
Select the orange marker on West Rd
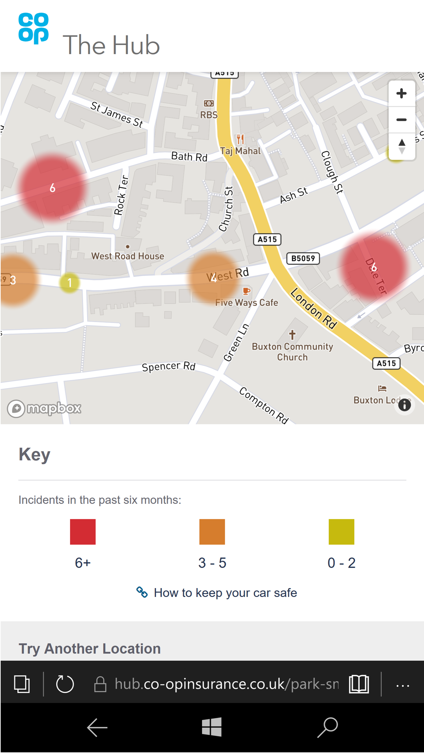click(x=214, y=278)
